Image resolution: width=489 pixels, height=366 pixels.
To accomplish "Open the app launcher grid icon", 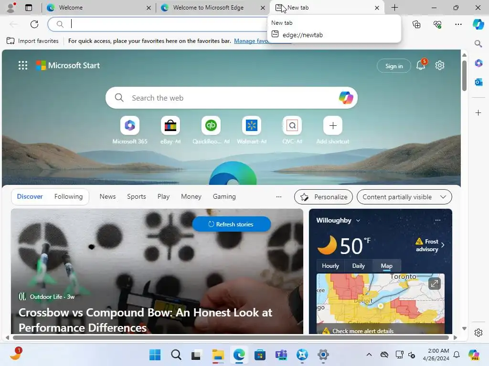I will click(x=23, y=65).
